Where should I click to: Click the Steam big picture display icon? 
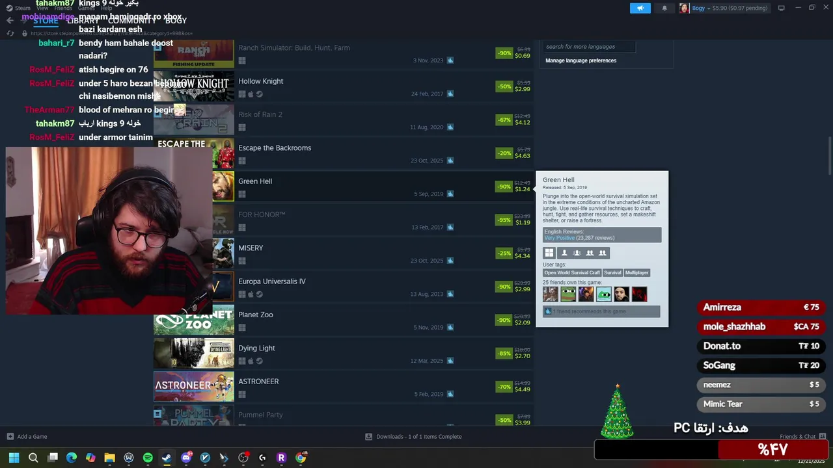[x=781, y=8]
